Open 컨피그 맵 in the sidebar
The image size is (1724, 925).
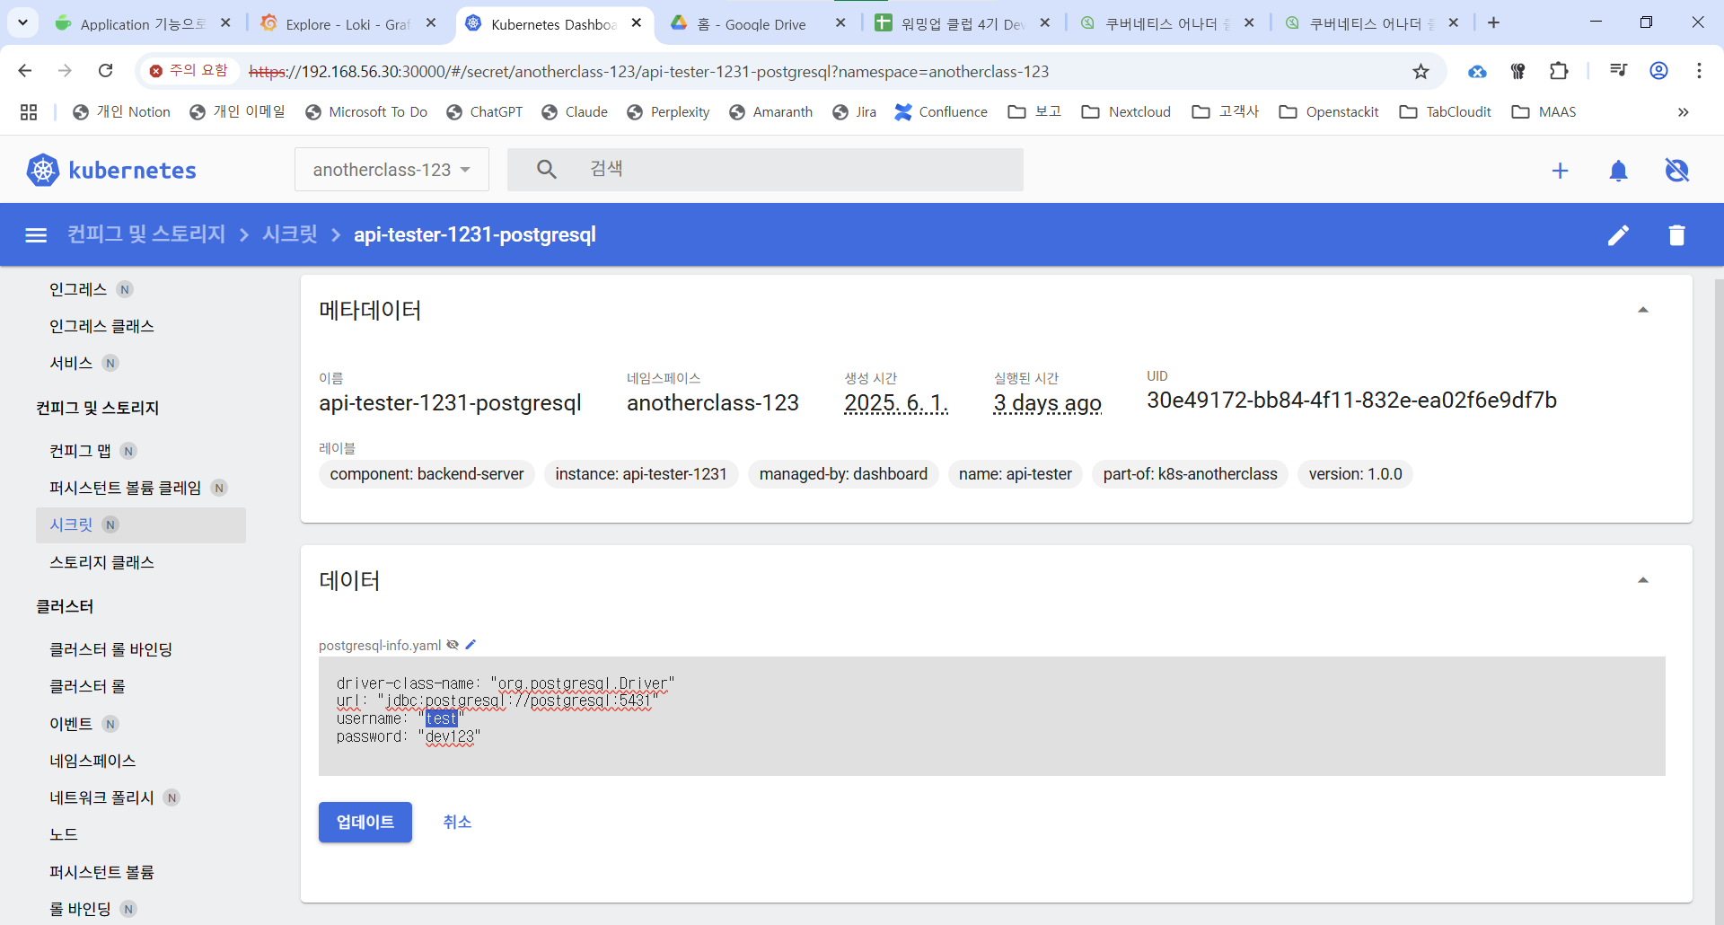[x=80, y=451]
